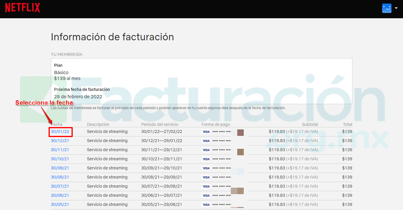Viewport: 403px width, 210px height.
Task: Click the Visa payment icon for the 30/11/21 billing
Action: [206, 150]
